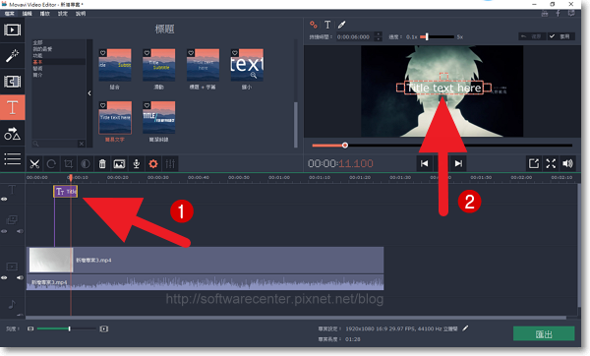Image resolution: width=590 pixels, height=356 pixels.
Task: Click the pencil to edit project settings
Action: coord(465,328)
